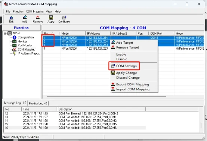This screenshot has height=141, width=207.
Task: Switch to the Message Log - 16 tab
Action: (15, 103)
